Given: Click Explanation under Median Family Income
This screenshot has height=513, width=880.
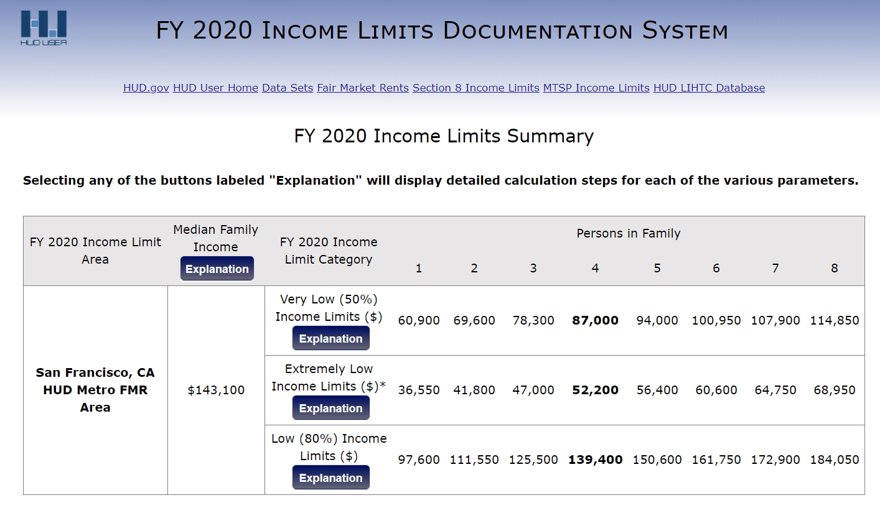Looking at the screenshot, I should 217,269.
